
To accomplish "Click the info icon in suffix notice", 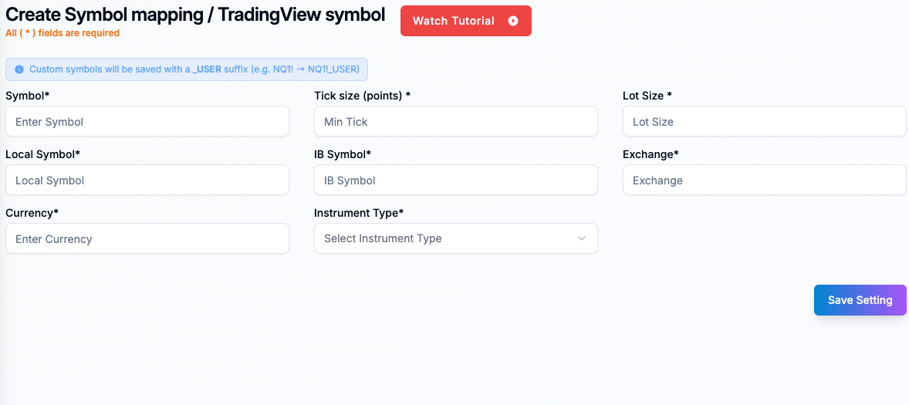I will coord(19,69).
